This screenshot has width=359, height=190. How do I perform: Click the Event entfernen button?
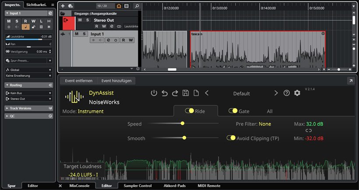[x=79, y=81]
